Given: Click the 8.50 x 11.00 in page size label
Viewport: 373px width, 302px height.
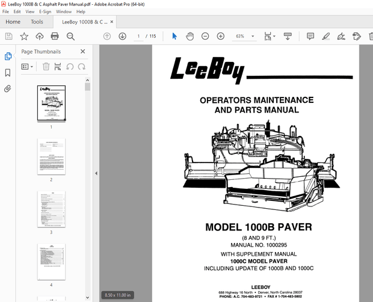Looking at the screenshot, I should click(117, 295).
